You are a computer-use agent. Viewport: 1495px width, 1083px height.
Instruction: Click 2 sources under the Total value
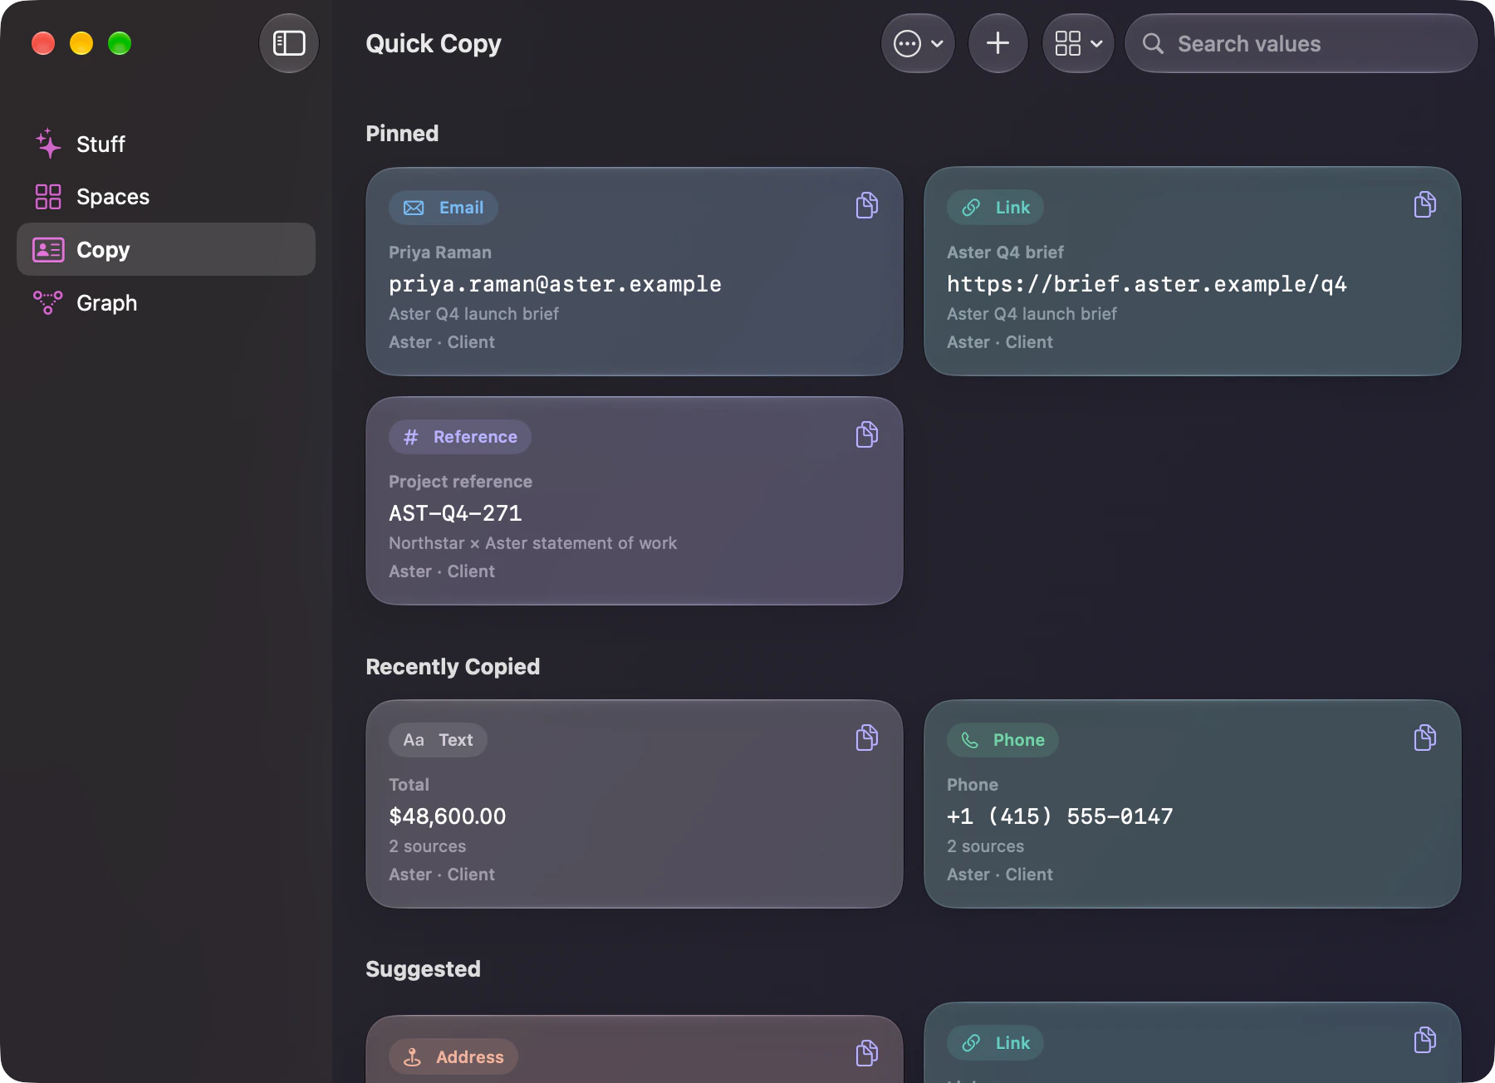427,846
